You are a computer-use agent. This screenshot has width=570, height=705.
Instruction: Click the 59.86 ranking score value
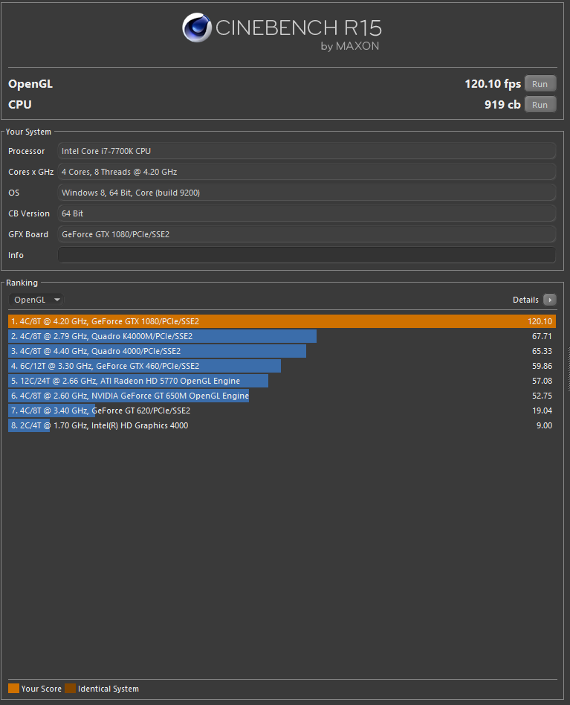542,366
